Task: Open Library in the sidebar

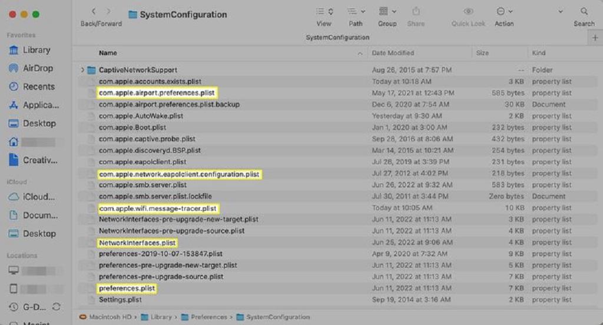Action: pos(29,50)
